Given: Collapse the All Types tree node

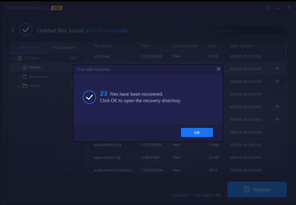Looking at the screenshot, I should pos(14,58).
